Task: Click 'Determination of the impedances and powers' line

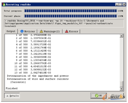Action: point(38,76)
